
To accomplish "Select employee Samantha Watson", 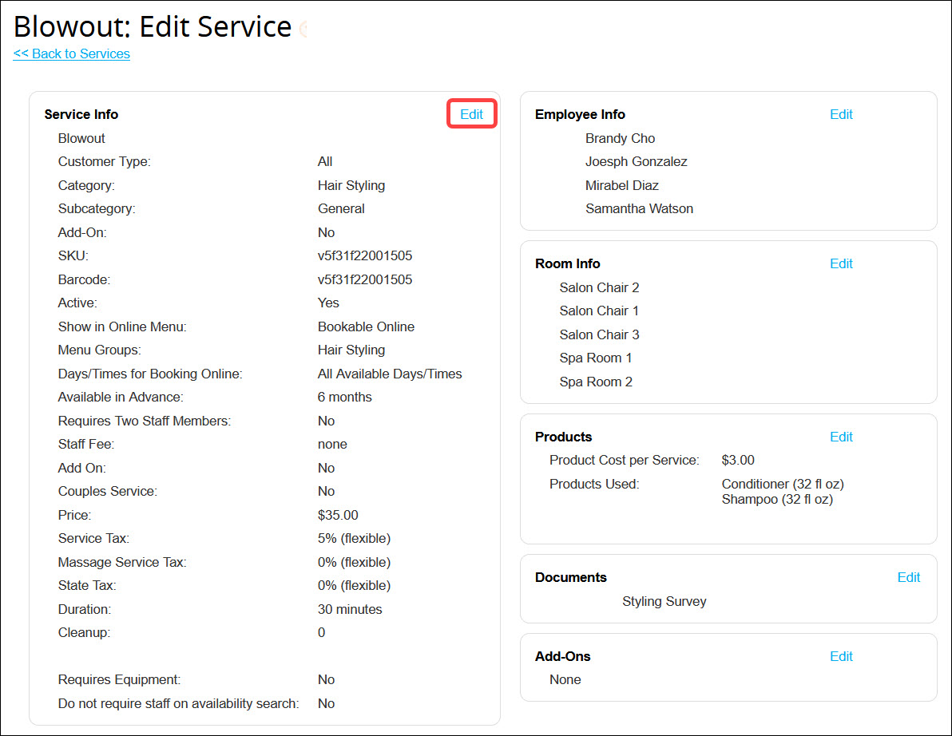I will (x=639, y=208).
